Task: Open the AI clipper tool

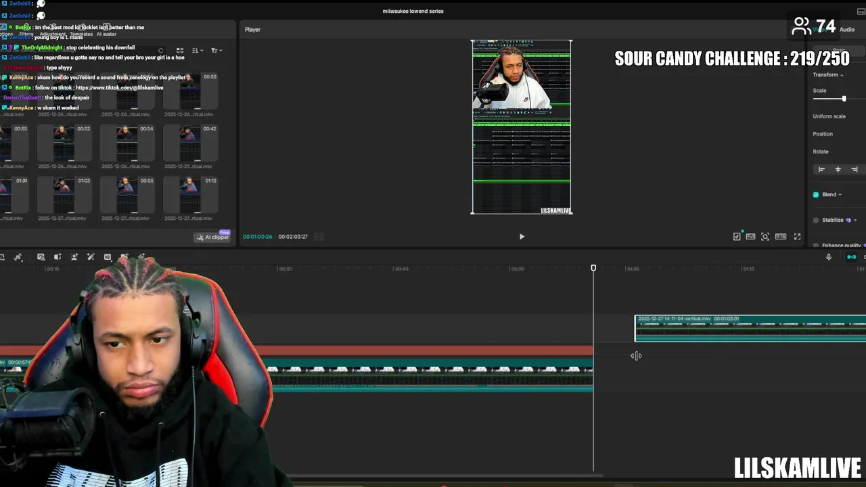Action: [212, 237]
